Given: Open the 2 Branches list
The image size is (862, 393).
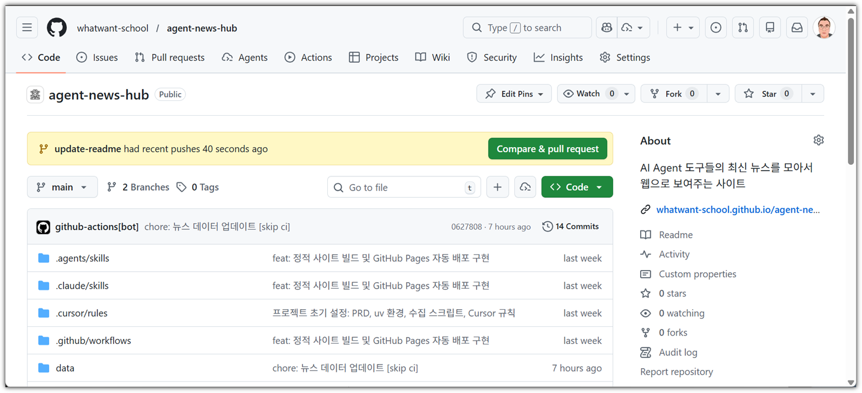Looking at the screenshot, I should (138, 187).
